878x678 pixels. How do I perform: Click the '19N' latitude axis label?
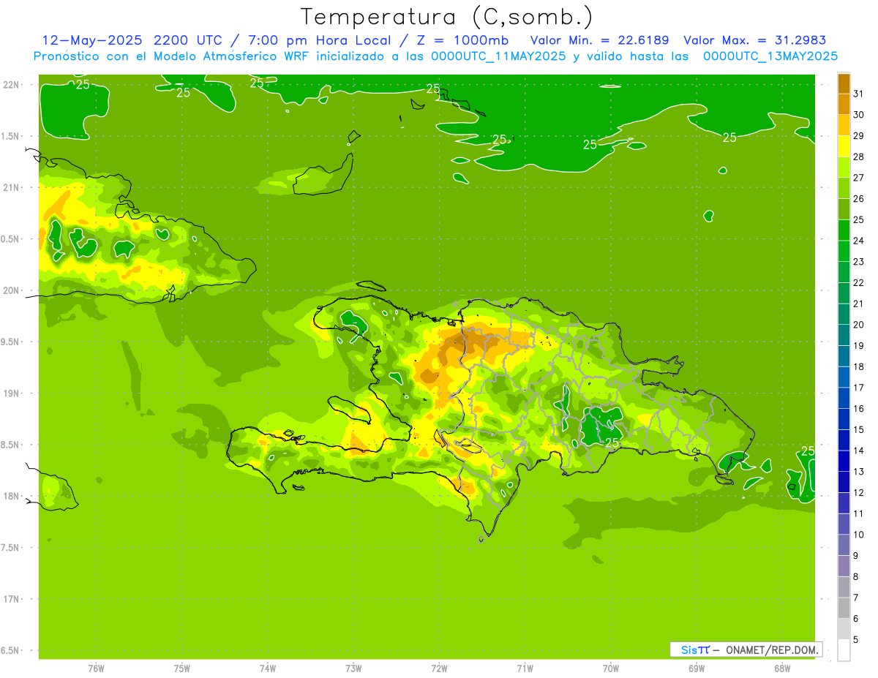tap(12, 393)
